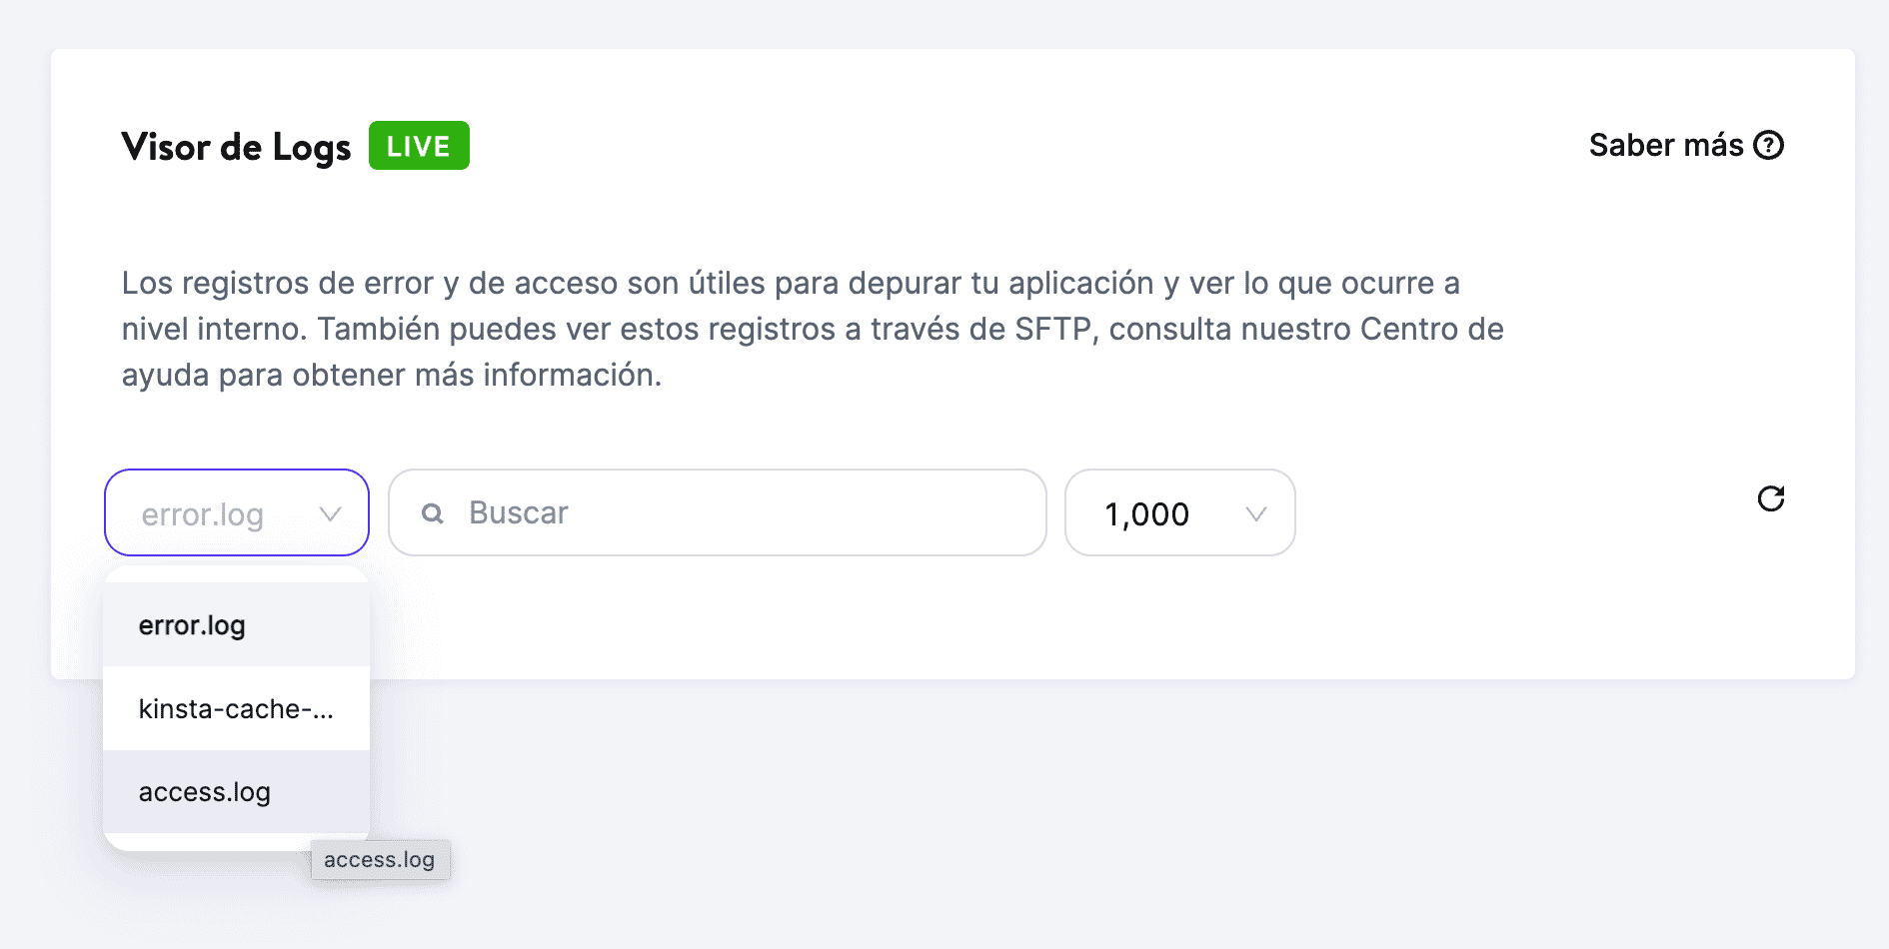Click the access.log tooltip label
Screen dimensions: 1889x949
tap(380, 859)
